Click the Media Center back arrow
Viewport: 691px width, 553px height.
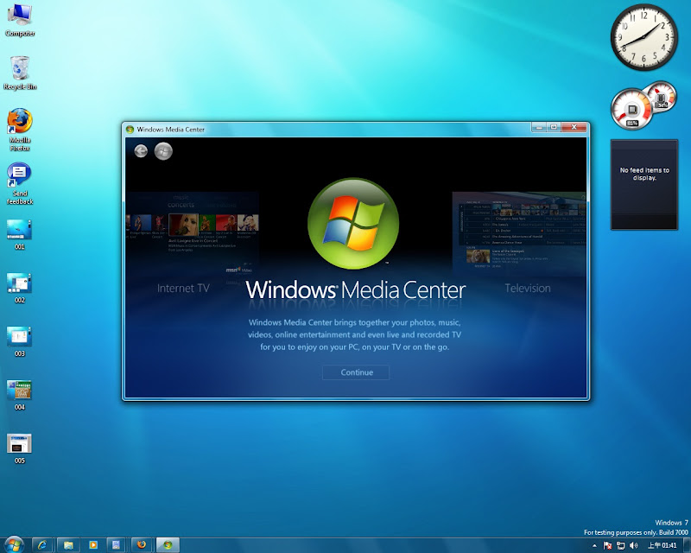pos(141,151)
